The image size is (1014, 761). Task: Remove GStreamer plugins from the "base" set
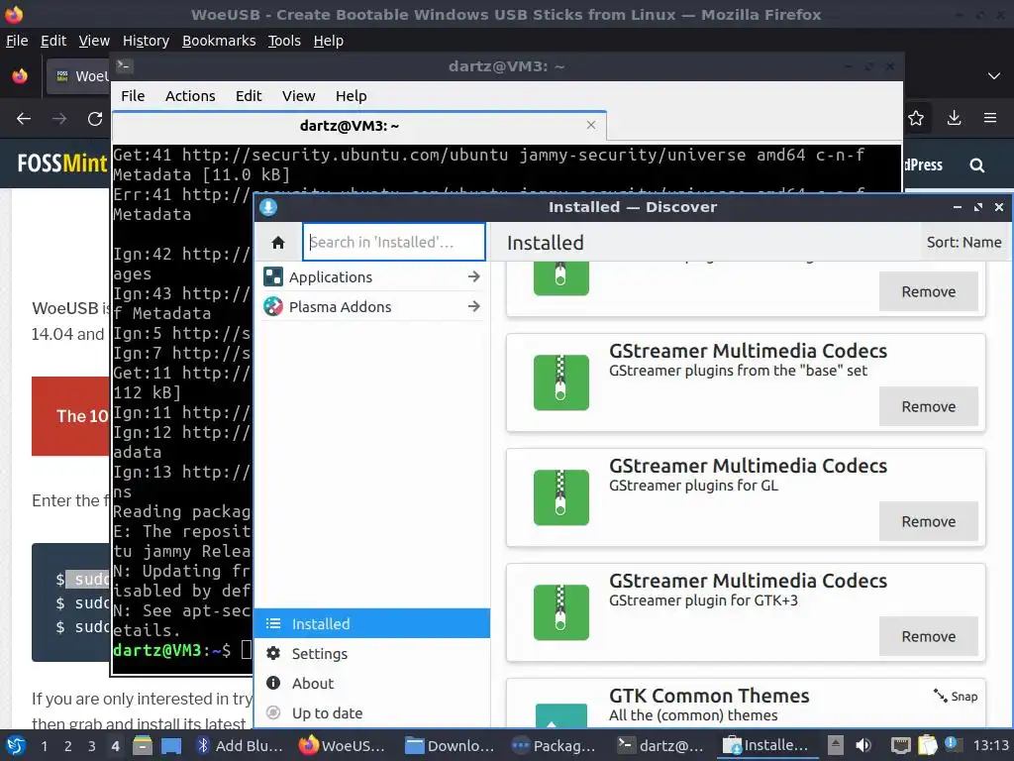tap(928, 406)
